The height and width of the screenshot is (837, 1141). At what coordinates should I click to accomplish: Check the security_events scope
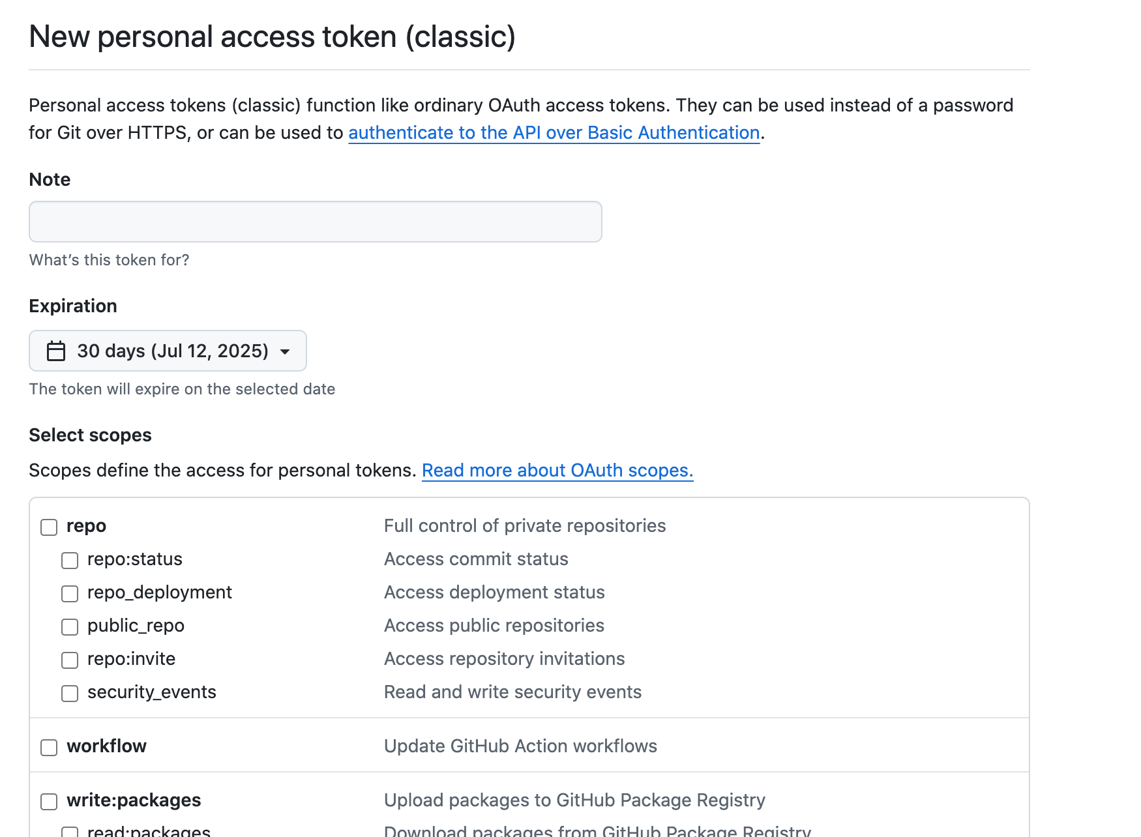click(x=70, y=693)
